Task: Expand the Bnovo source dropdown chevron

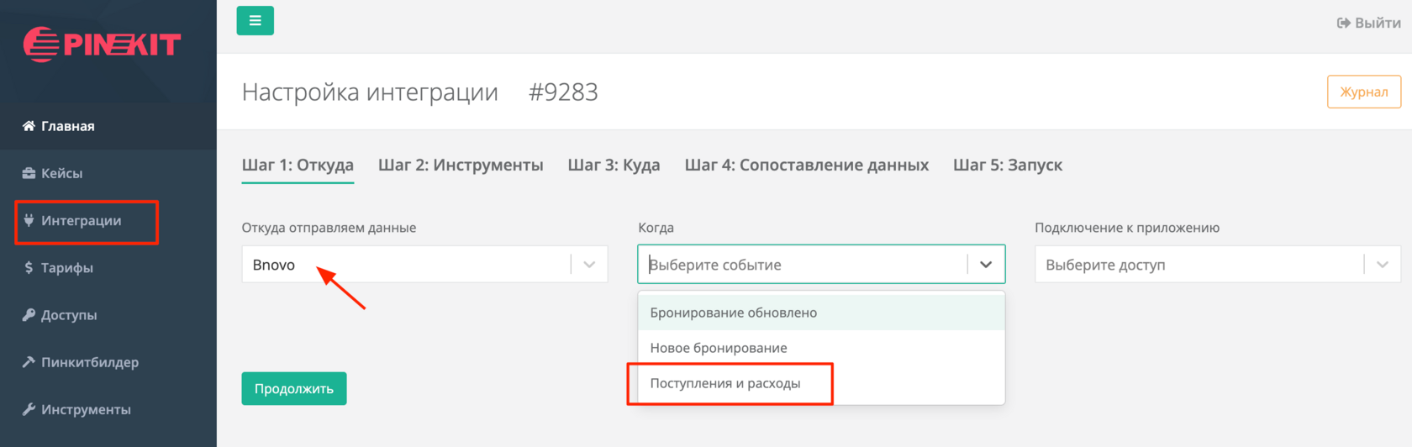Action: click(589, 265)
